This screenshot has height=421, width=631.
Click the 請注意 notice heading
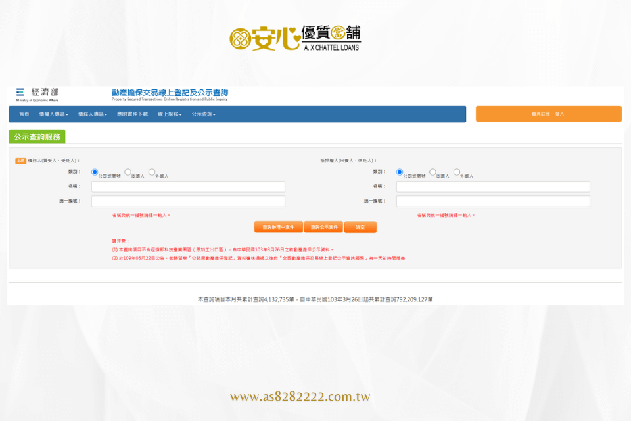coord(120,241)
